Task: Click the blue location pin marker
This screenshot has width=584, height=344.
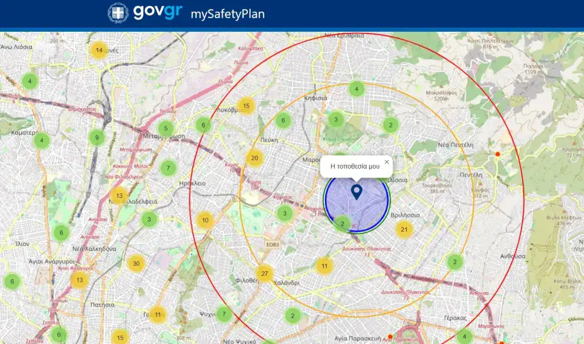Action: (x=356, y=192)
